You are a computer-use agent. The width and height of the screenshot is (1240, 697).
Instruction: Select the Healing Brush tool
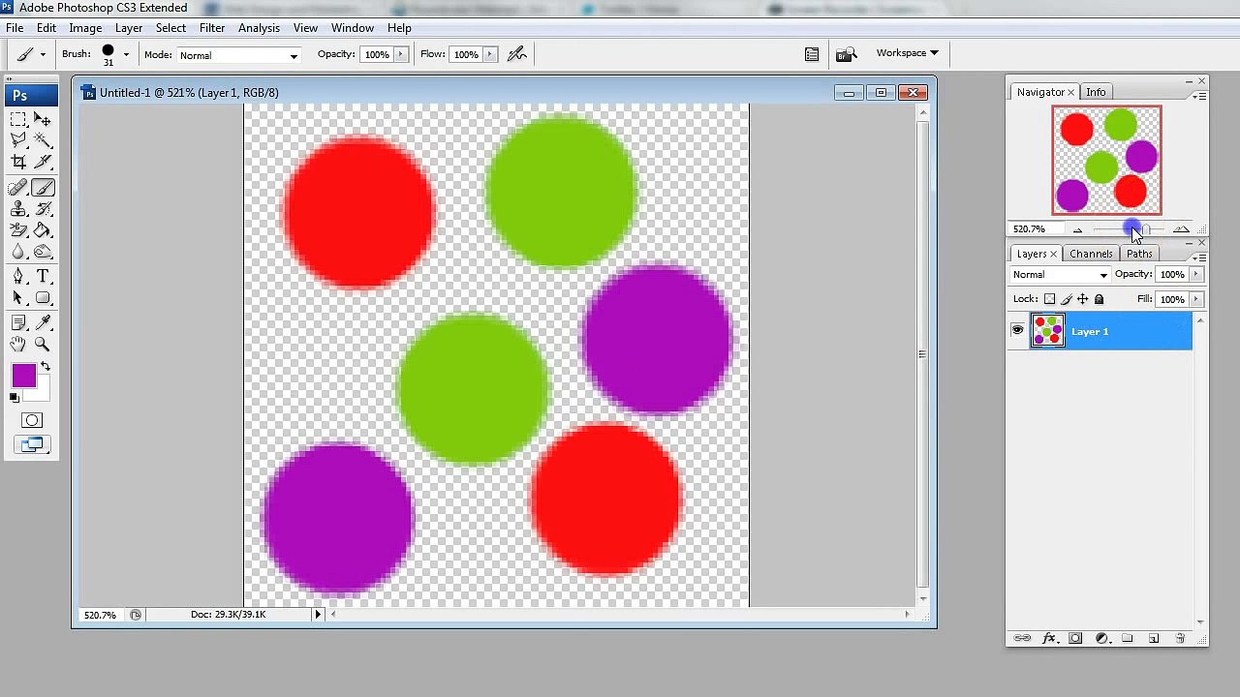coord(18,188)
